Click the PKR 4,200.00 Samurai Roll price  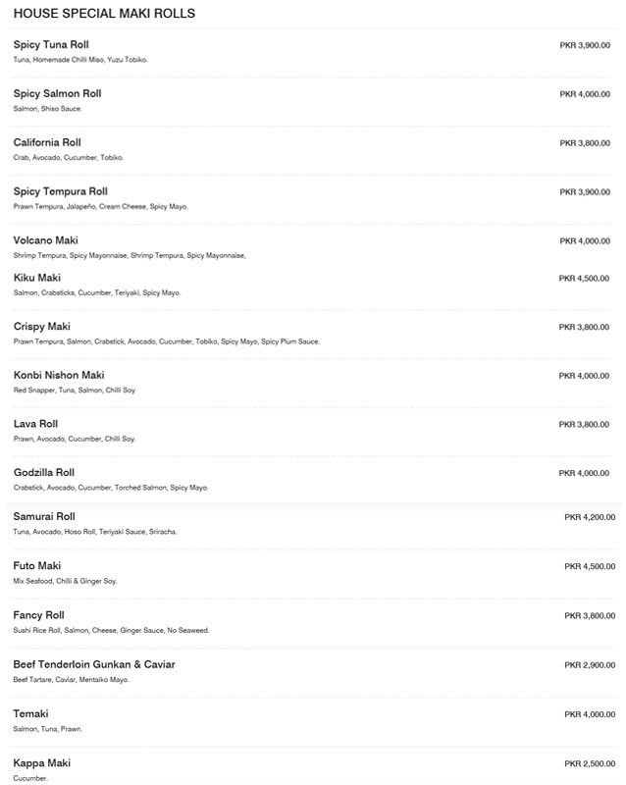click(590, 517)
